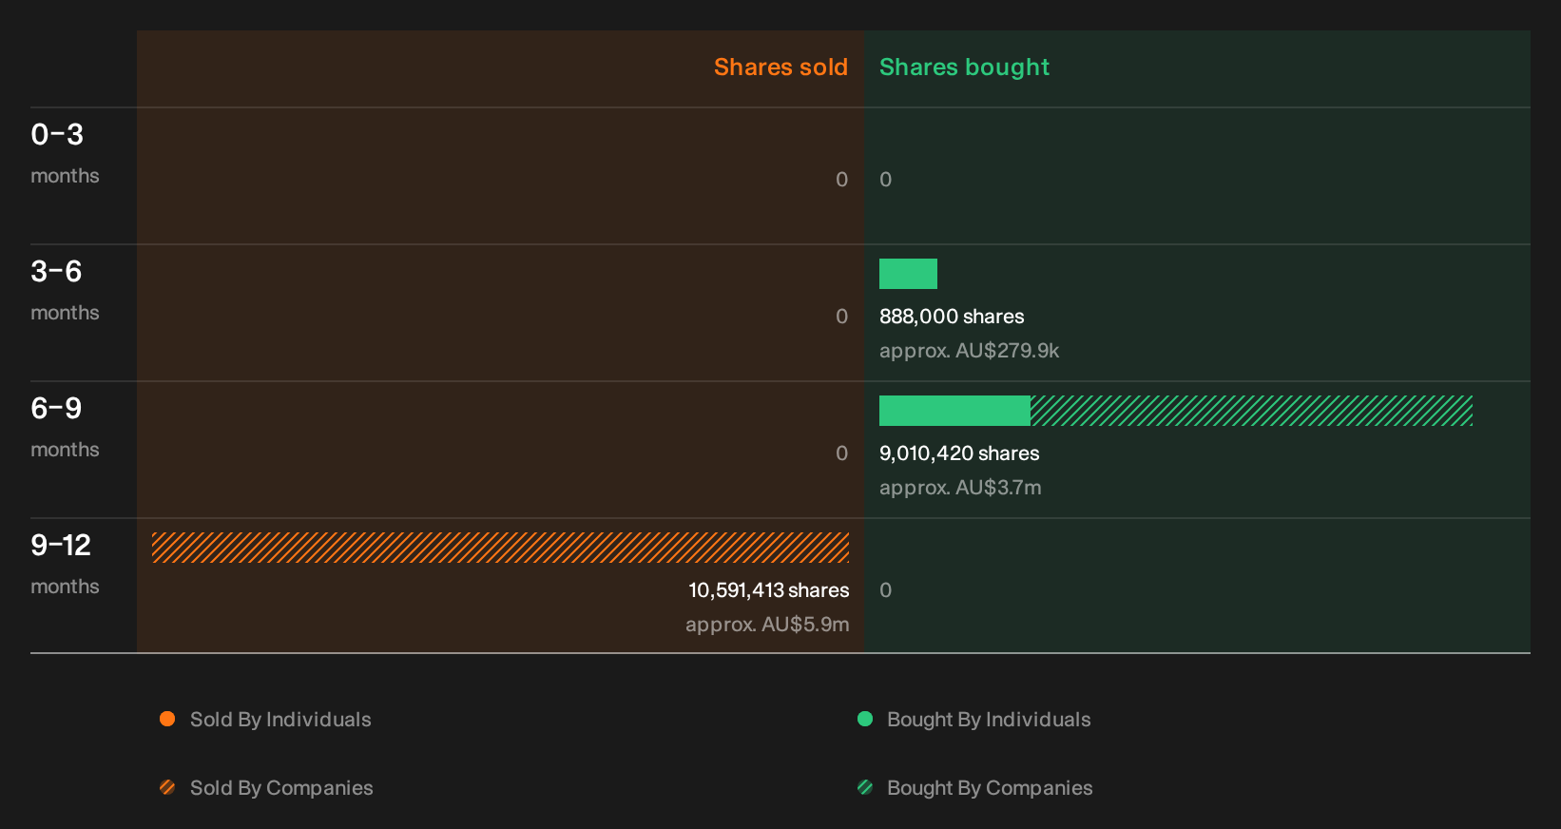This screenshot has height=829, width=1561.
Task: Click the shares bought 0 in 0-3 months row
Action: 885,180
